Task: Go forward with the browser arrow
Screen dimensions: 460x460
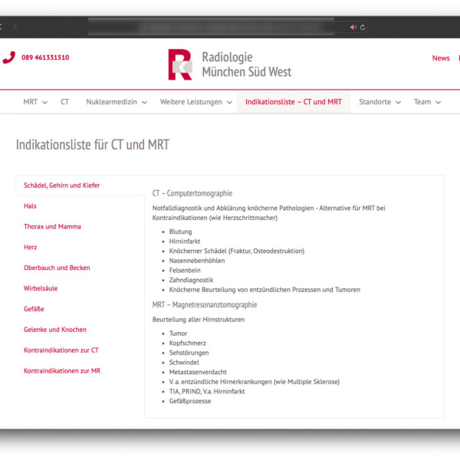Action: (x=15, y=27)
